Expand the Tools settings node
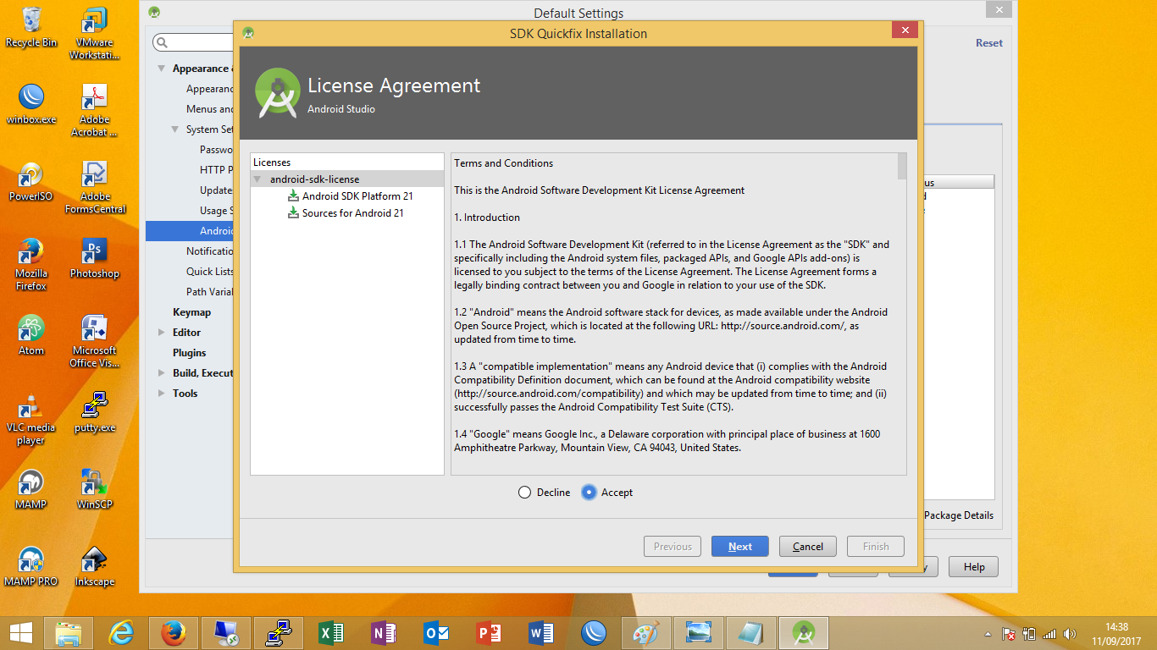This screenshot has height=650, width=1157. pyautogui.click(x=162, y=394)
